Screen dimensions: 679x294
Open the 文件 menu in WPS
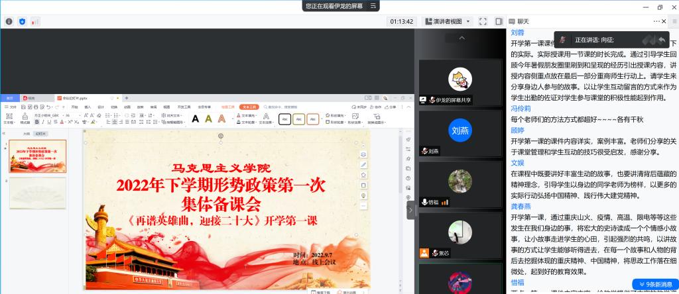click(13, 107)
